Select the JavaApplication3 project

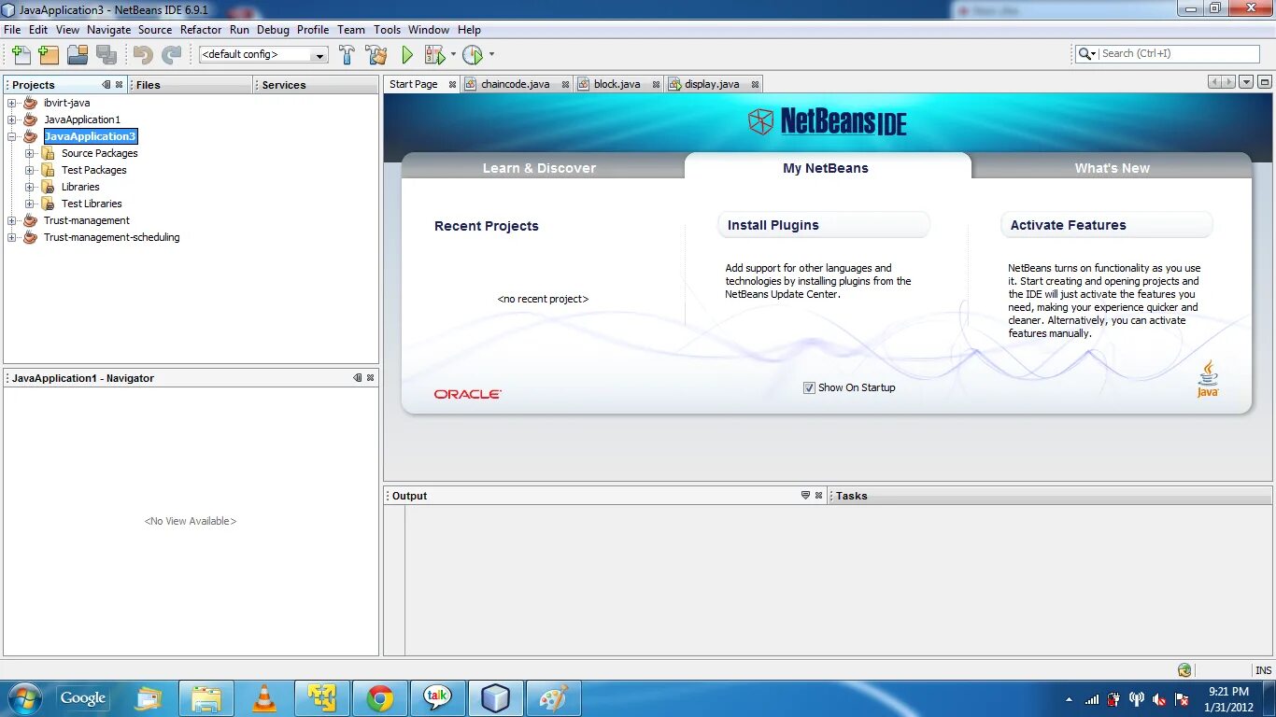(91, 136)
